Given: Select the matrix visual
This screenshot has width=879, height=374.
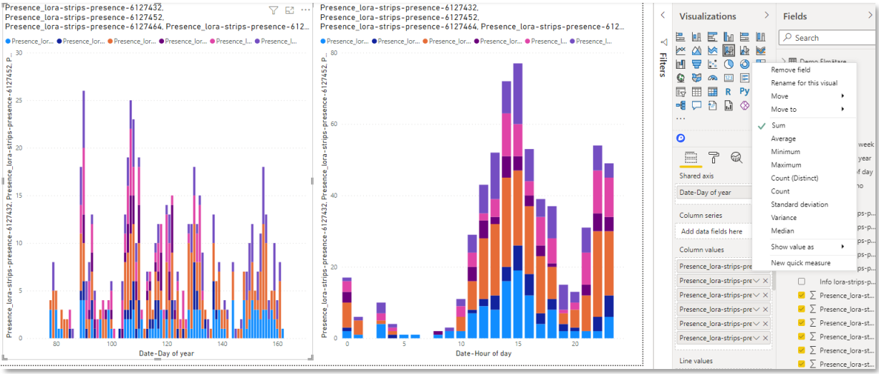Looking at the screenshot, I should click(x=713, y=92).
